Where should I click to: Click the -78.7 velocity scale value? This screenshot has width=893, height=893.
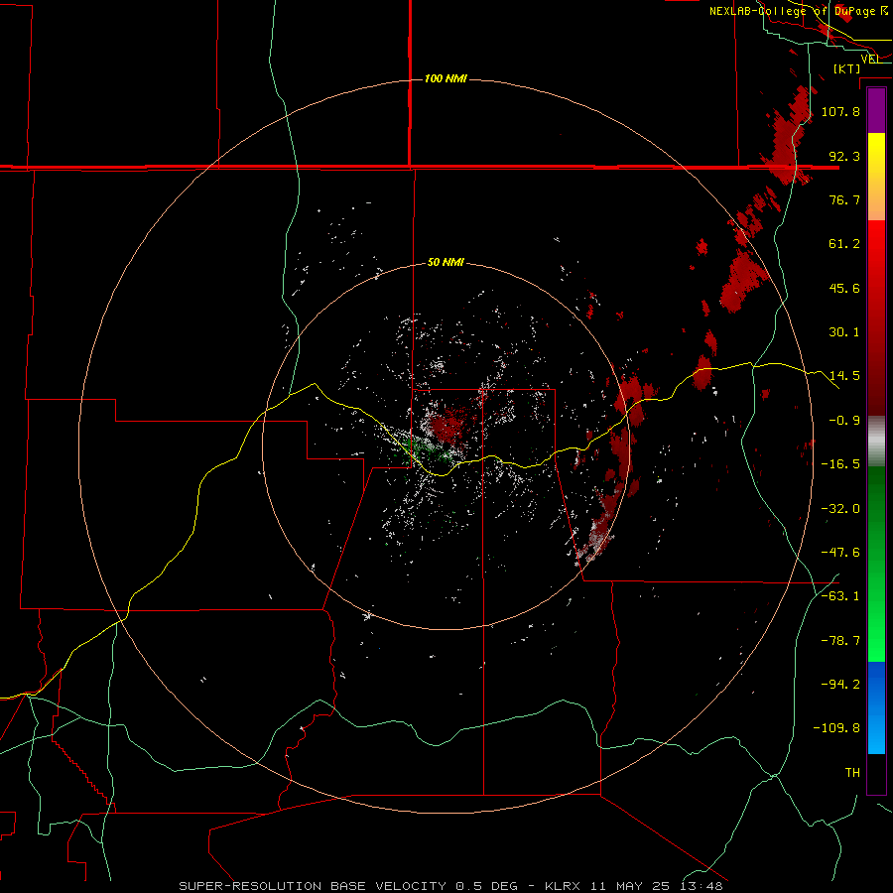(x=840, y=641)
